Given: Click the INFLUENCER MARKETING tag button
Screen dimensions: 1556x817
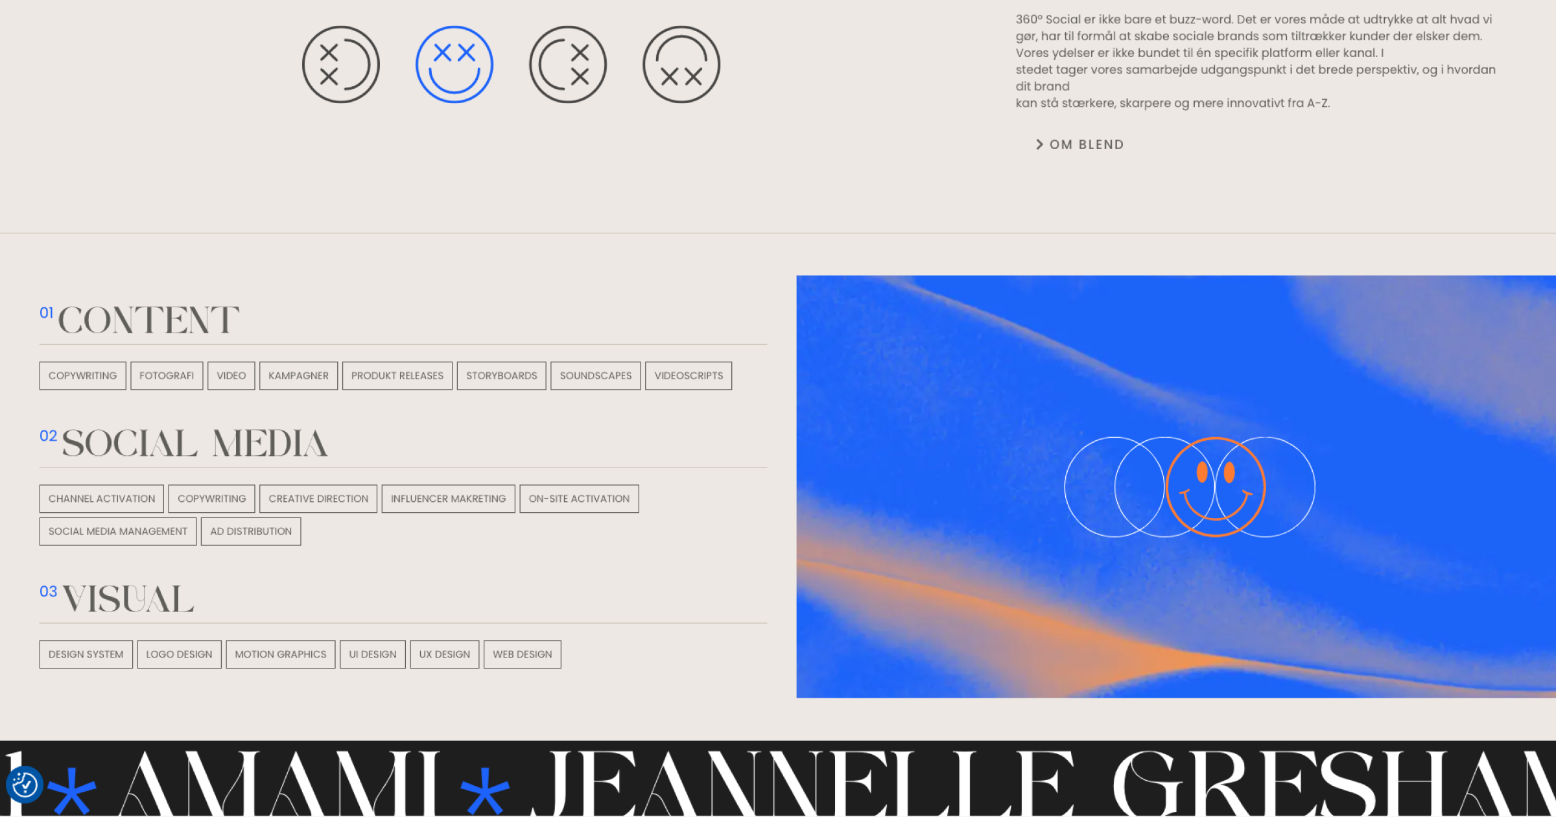Looking at the screenshot, I should tap(447, 498).
